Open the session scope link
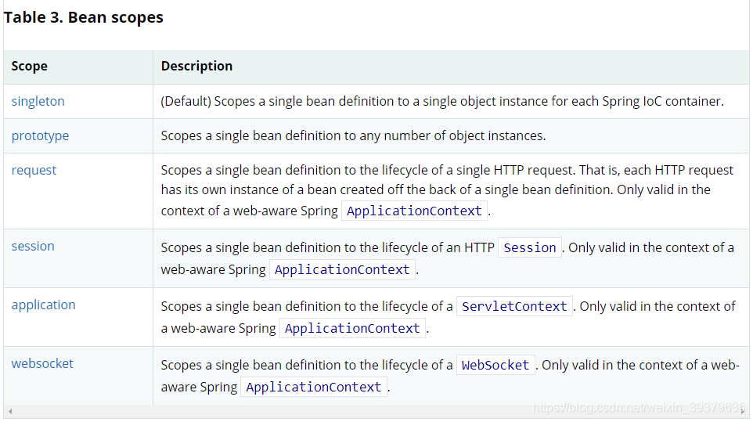 coord(33,246)
